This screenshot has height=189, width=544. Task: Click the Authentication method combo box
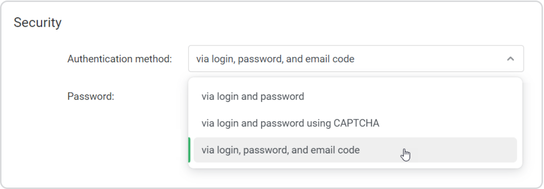(x=356, y=59)
